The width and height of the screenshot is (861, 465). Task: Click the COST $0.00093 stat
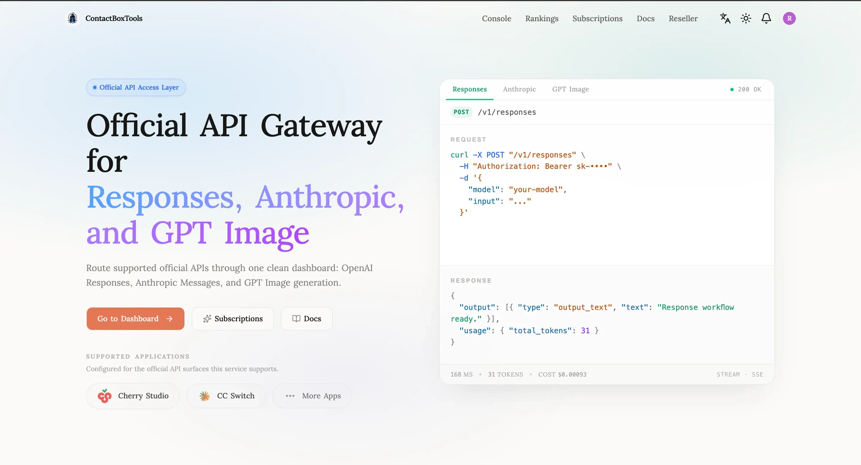(x=563, y=375)
